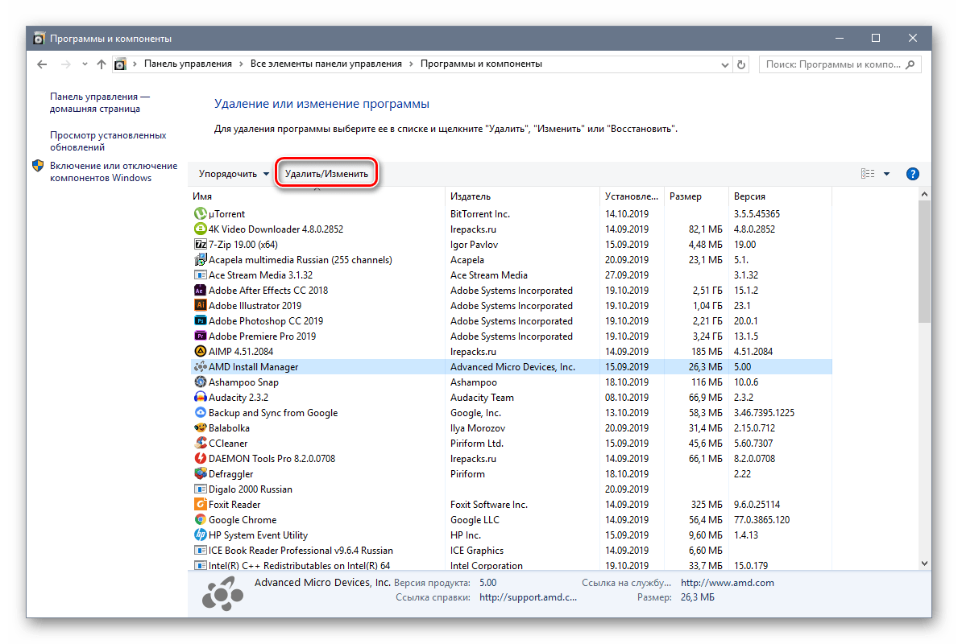This screenshot has height=644, width=958.
Task: Click the HP System Event Utility icon
Action: (200, 535)
